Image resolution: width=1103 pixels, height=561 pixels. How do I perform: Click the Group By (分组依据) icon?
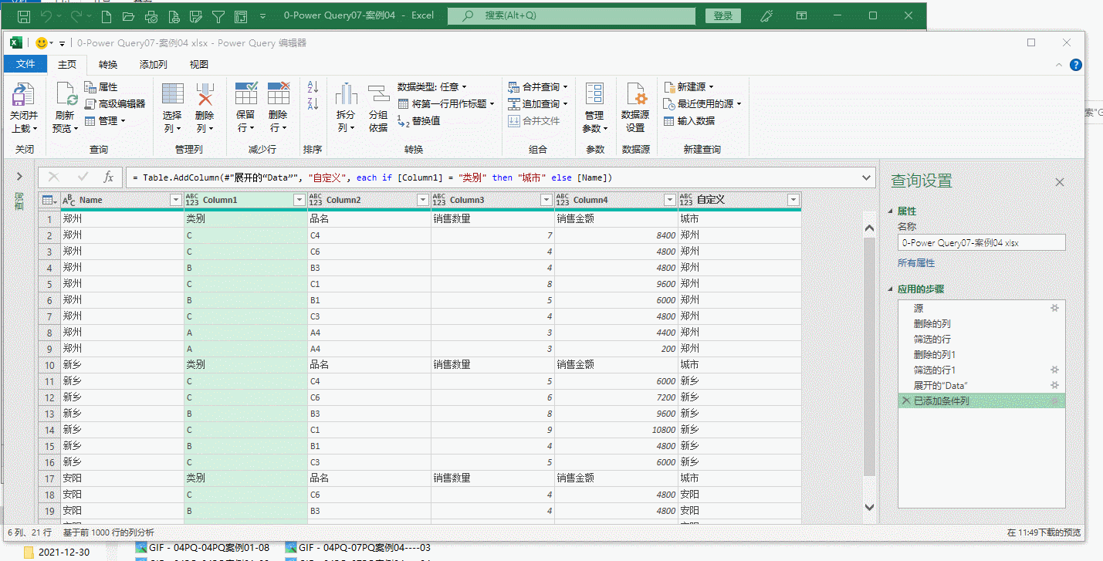tap(378, 94)
